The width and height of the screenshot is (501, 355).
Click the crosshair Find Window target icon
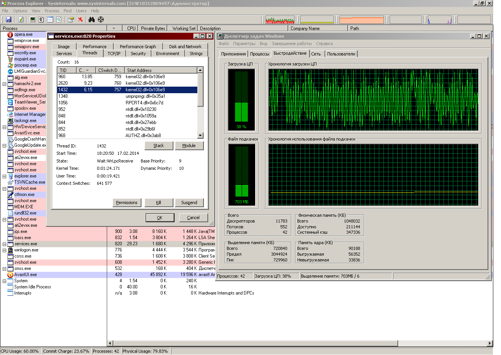101,19
